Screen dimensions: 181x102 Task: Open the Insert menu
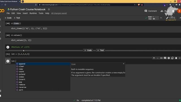coord(25,13)
